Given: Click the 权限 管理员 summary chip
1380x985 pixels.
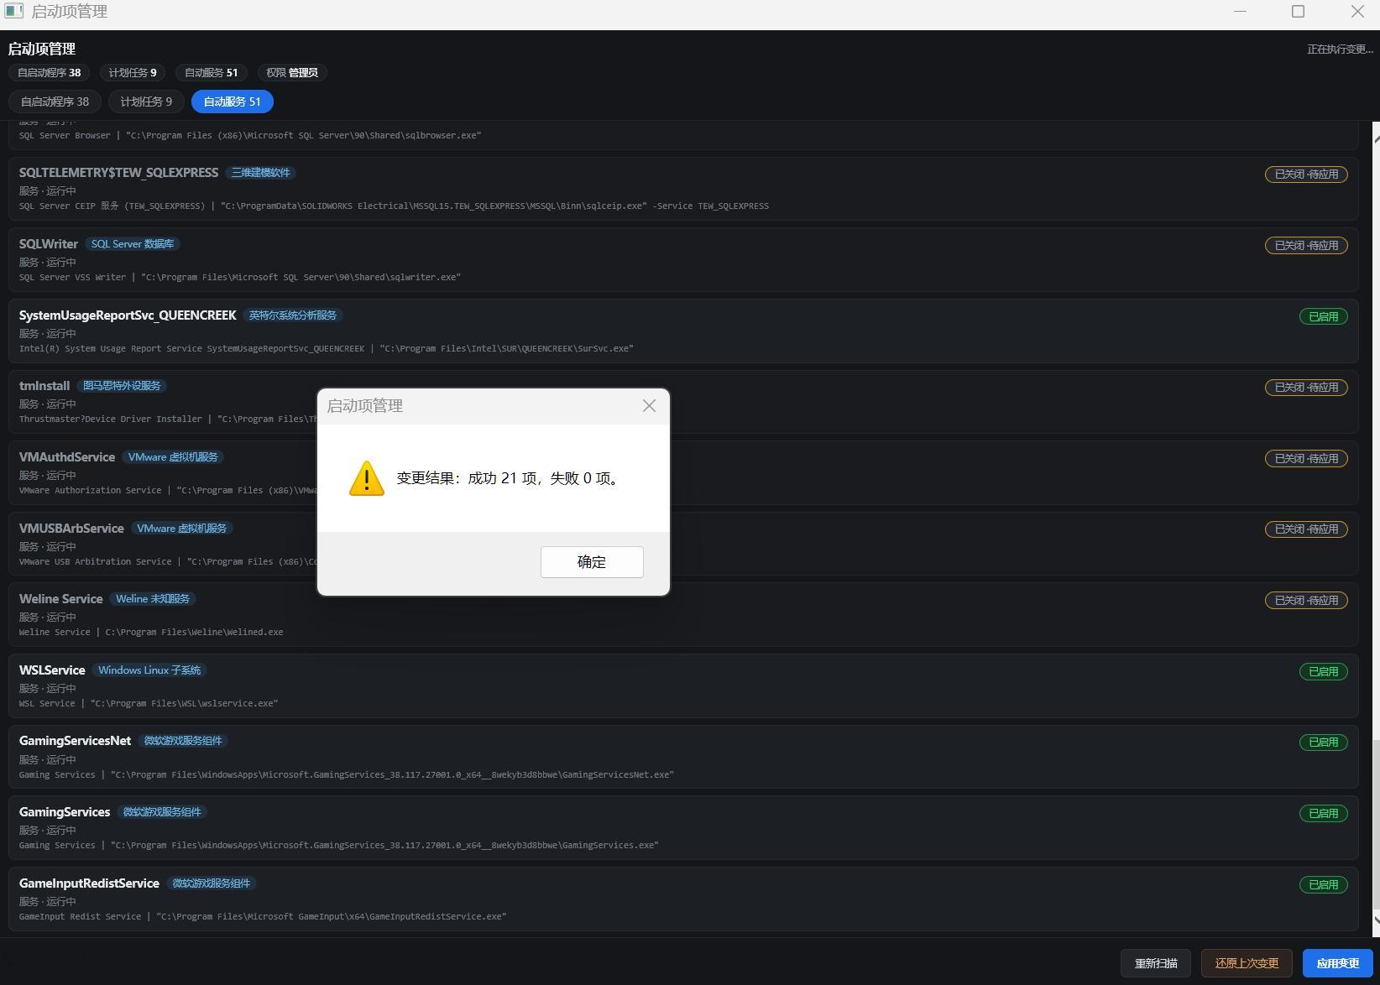Looking at the screenshot, I should pyautogui.click(x=292, y=73).
